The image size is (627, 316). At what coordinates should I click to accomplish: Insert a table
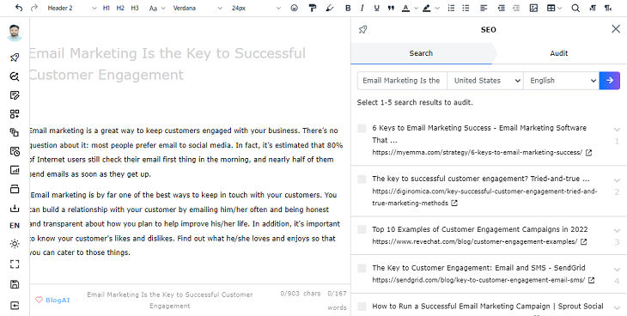pyautogui.click(x=551, y=8)
